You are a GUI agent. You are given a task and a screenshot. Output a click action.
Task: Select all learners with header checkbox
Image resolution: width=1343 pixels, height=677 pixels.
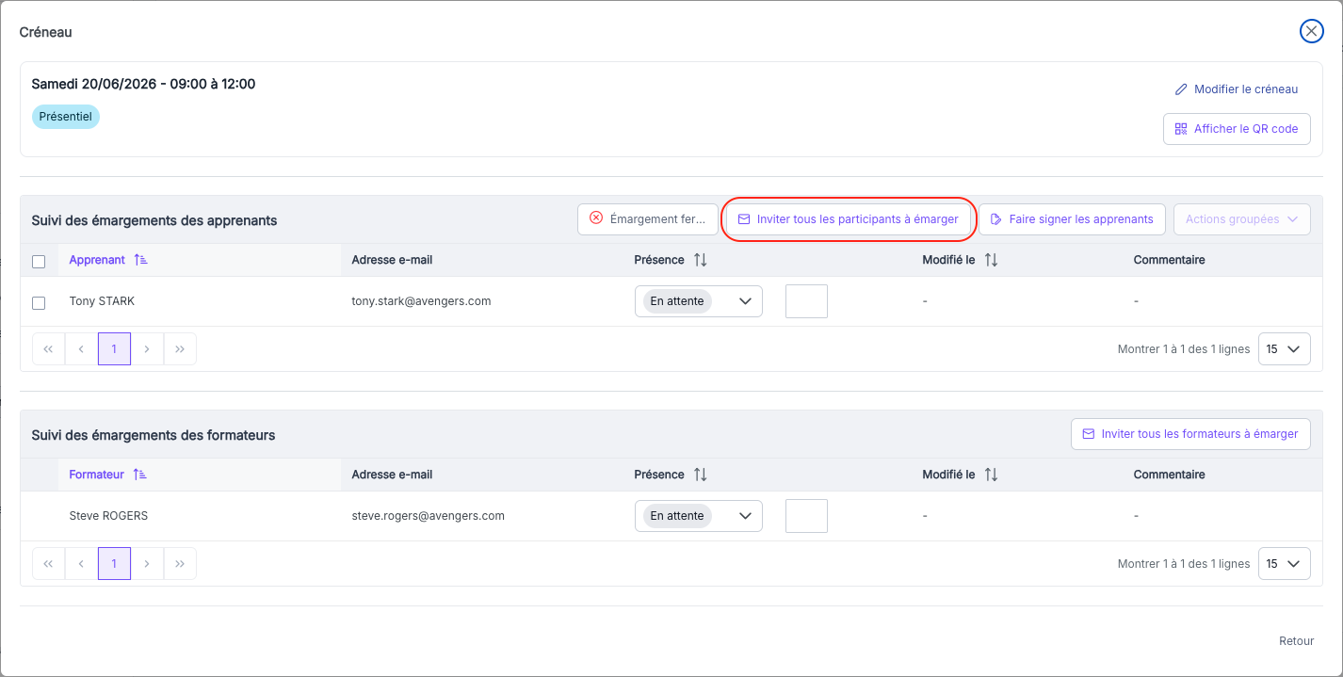(x=39, y=262)
